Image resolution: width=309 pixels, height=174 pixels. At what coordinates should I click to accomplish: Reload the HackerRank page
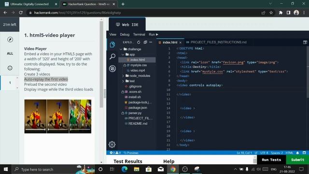pyautogui.click(x=21, y=13)
